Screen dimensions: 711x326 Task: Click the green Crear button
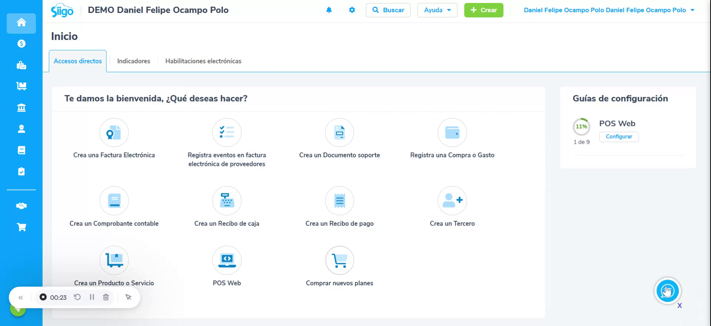pyautogui.click(x=484, y=10)
